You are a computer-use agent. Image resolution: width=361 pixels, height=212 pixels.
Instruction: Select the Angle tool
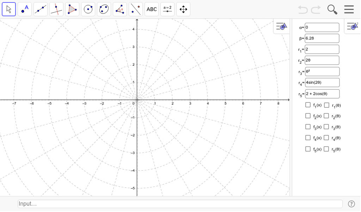120,9
